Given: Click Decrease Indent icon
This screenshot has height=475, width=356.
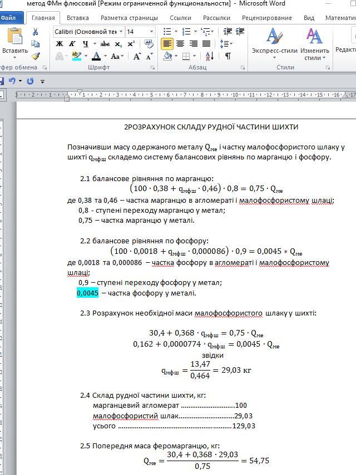Looking at the screenshot, I should point(228,31).
